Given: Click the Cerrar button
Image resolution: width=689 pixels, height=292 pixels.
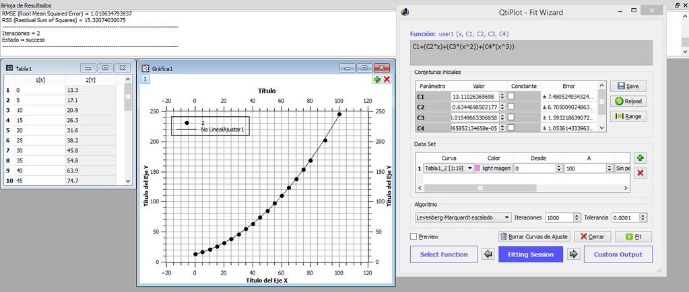Looking at the screenshot, I should tap(592, 236).
